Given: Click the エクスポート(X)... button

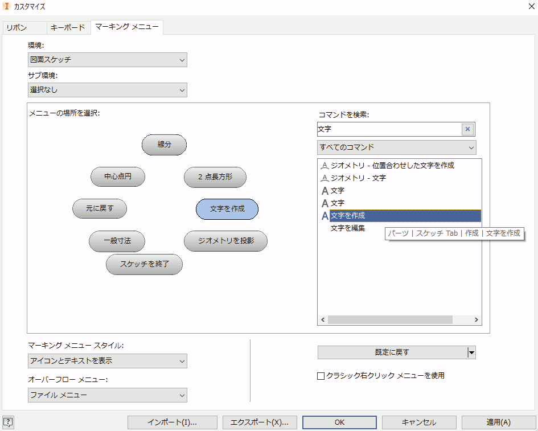Looking at the screenshot, I should point(260,422).
